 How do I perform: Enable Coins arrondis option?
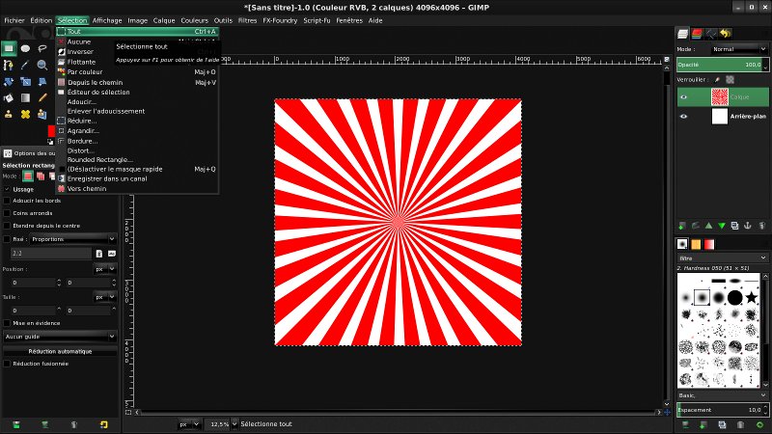[x=7, y=213]
